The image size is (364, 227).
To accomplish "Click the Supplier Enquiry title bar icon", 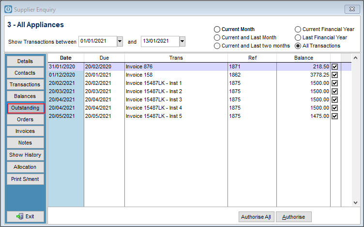I will (8, 9).
